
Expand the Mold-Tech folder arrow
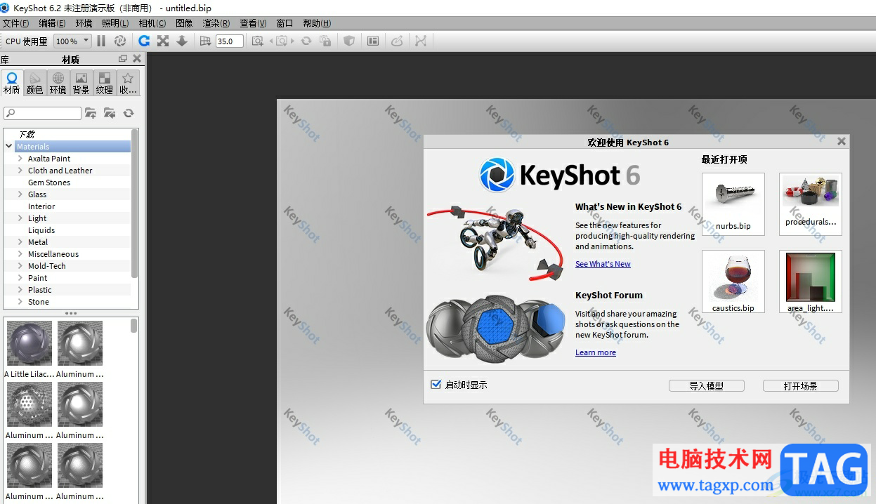(20, 266)
